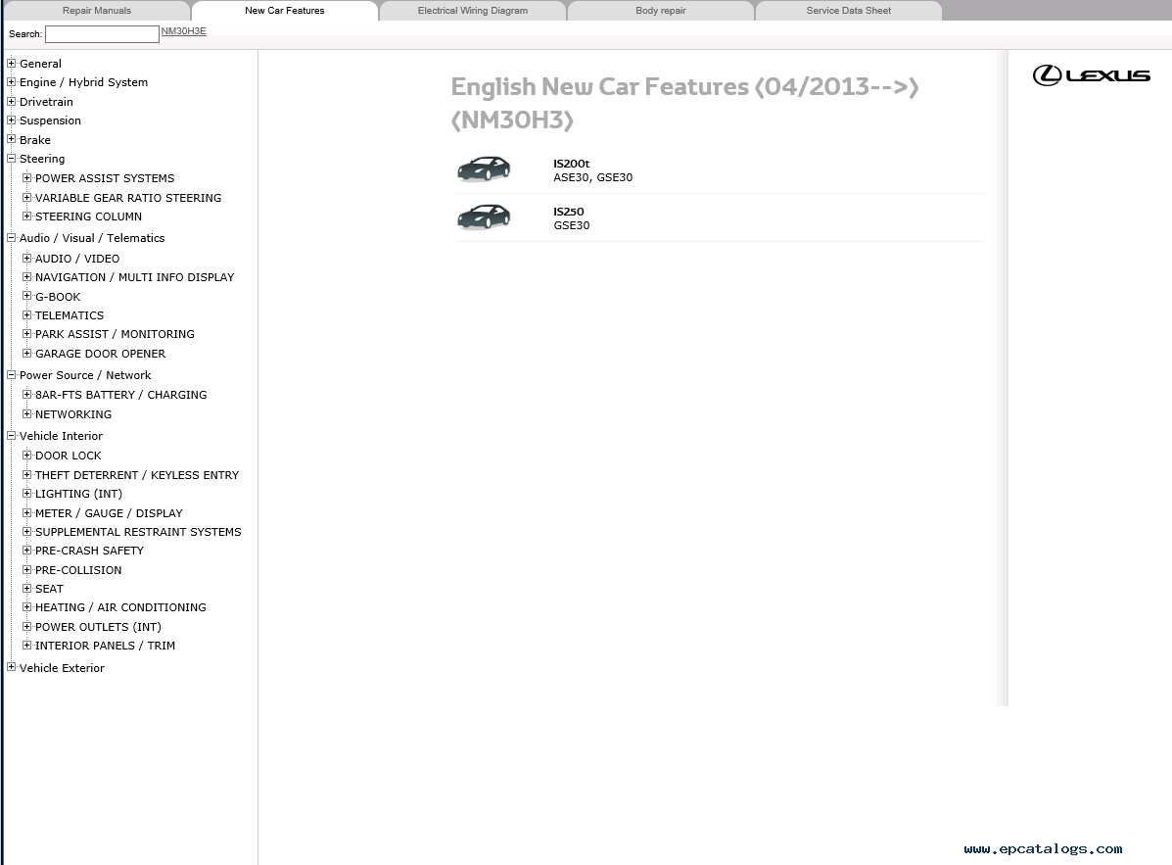The height and width of the screenshot is (865, 1172).
Task: Expand the Drivetrain tree node
Action: click(x=11, y=101)
